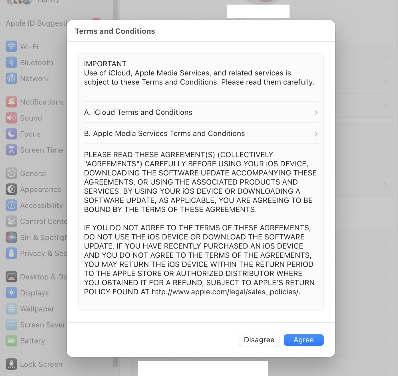The width and height of the screenshot is (398, 376).
Task: Click the Wallpaper label in sidebar
Action: 37,309
